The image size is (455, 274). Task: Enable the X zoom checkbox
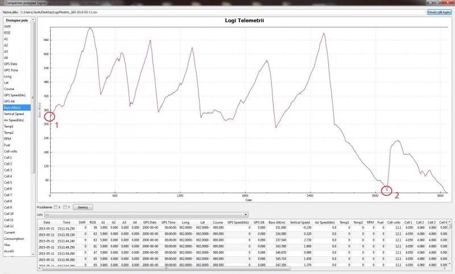[56, 207]
